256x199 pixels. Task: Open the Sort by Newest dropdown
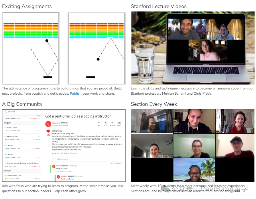(116, 163)
